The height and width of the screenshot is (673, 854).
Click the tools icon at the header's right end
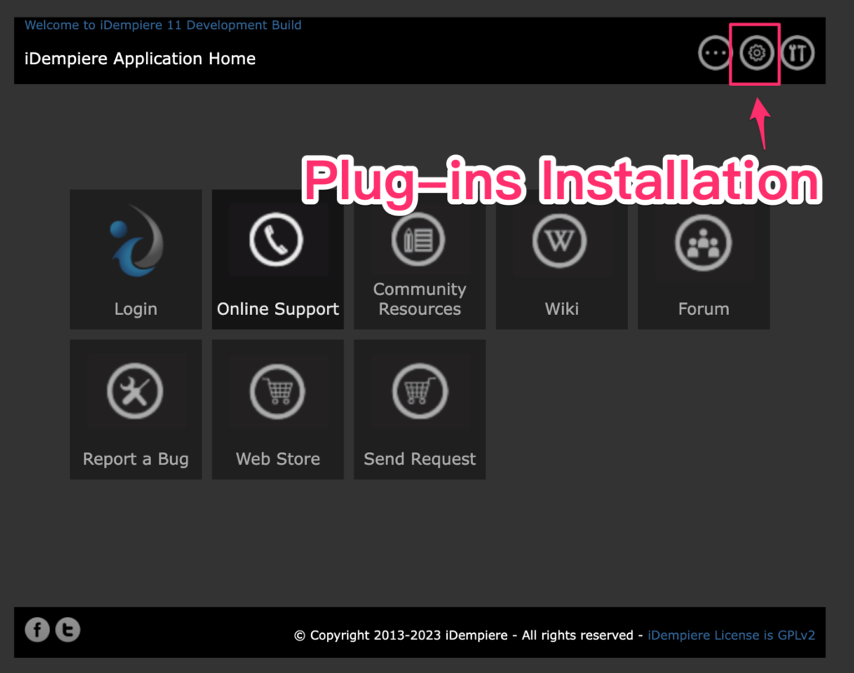coord(797,53)
